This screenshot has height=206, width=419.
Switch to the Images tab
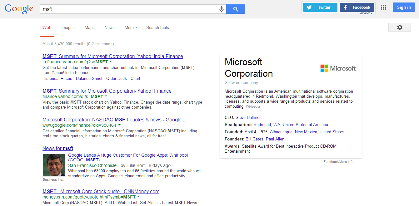click(68, 27)
